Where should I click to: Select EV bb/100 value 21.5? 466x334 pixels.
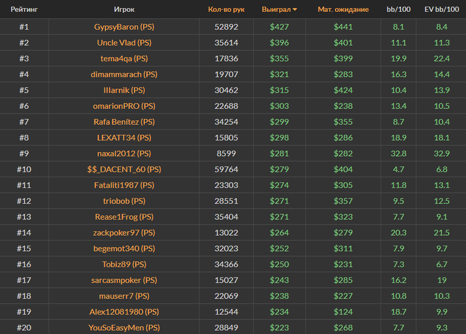(441, 232)
